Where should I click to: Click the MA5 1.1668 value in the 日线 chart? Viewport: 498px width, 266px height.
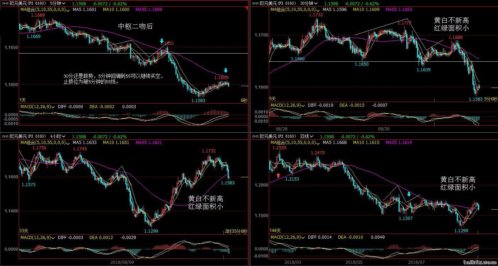coord(335,143)
